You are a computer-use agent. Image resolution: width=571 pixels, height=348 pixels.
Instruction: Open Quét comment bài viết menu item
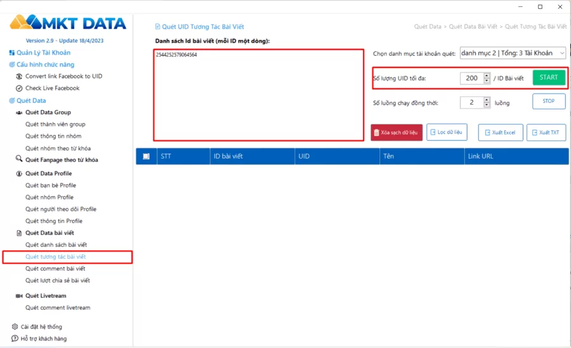click(x=55, y=269)
